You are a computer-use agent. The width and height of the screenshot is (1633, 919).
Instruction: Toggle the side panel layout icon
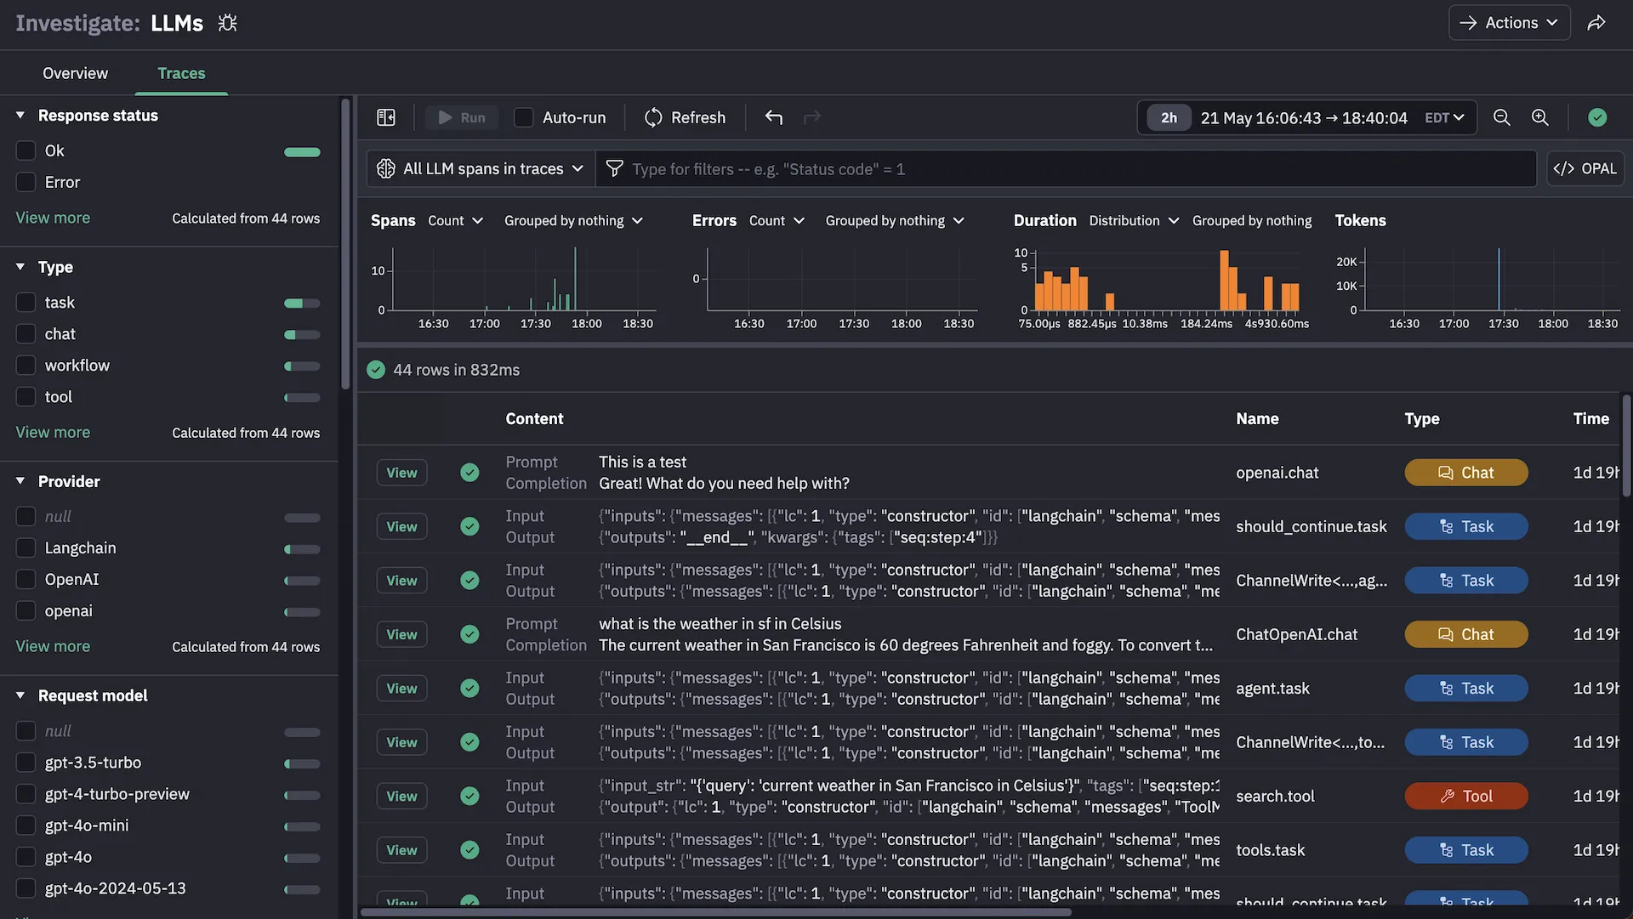386,117
